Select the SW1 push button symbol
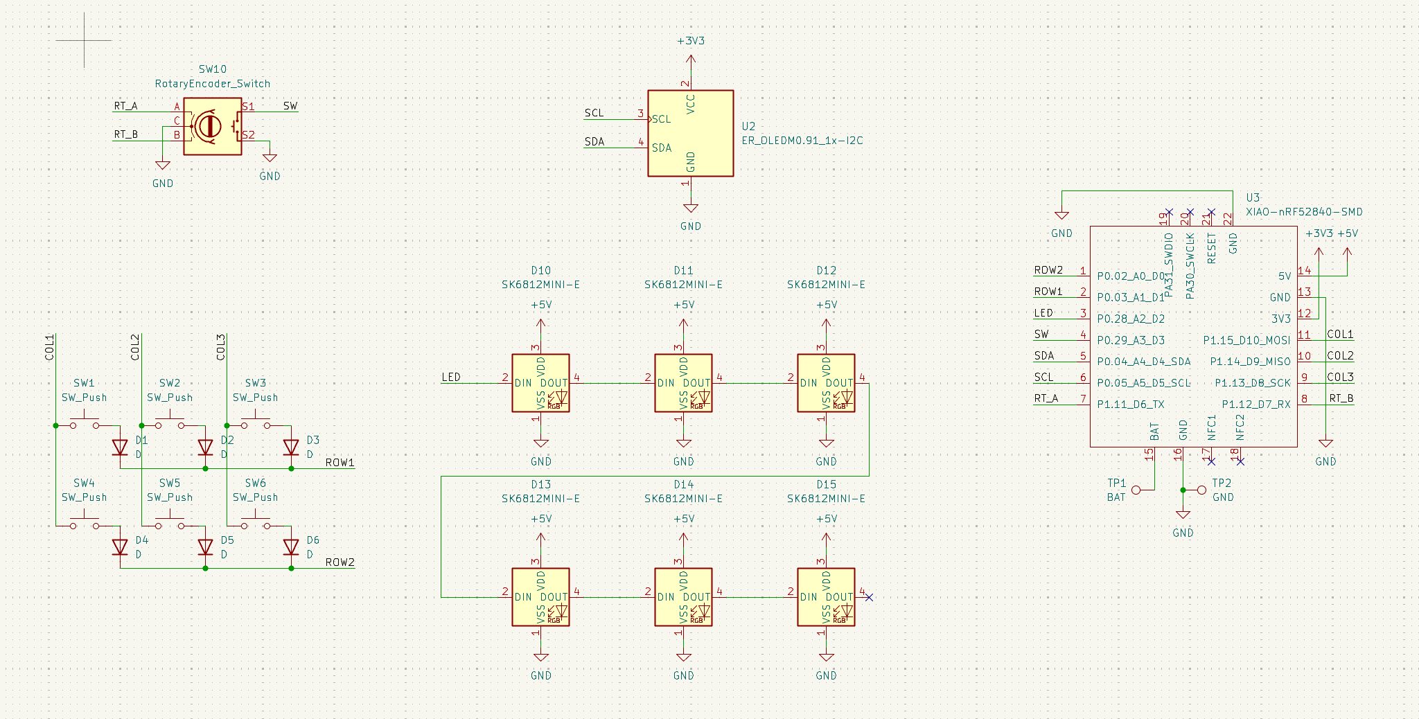Viewport: 1419px width, 719px height. pyautogui.click(x=85, y=421)
